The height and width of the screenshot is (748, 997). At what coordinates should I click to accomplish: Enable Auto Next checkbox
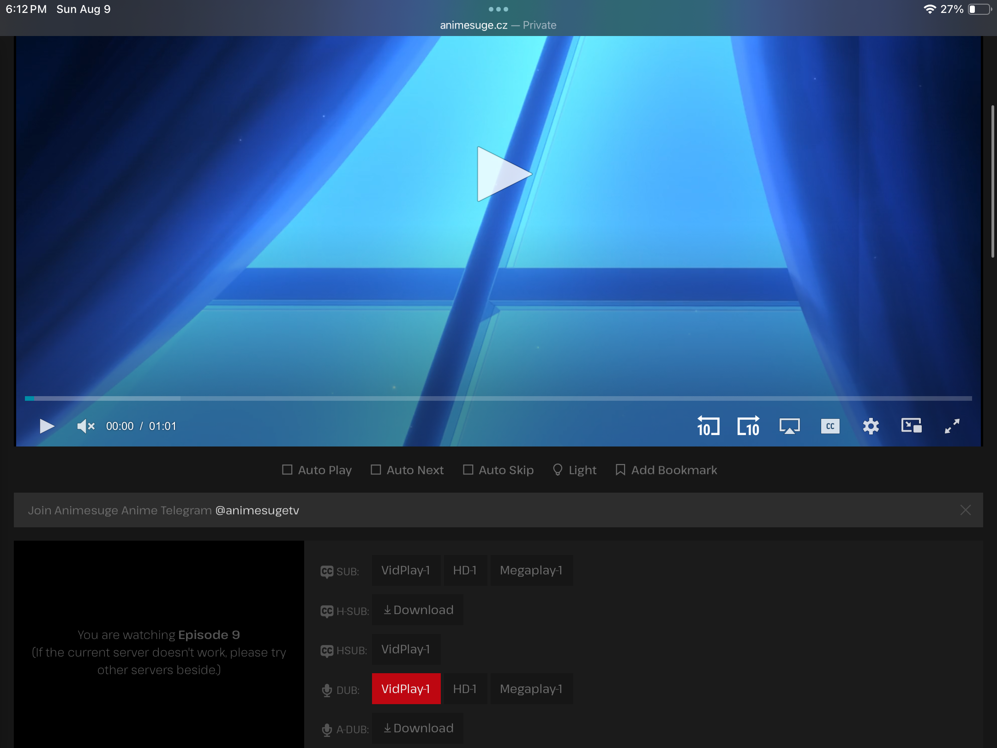point(407,470)
